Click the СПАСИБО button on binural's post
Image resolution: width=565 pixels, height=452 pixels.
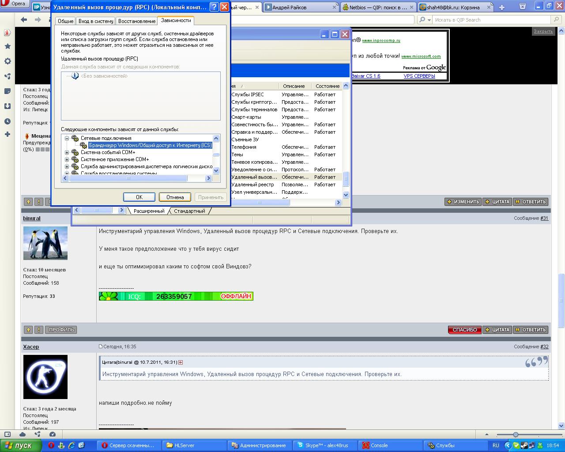tap(464, 330)
